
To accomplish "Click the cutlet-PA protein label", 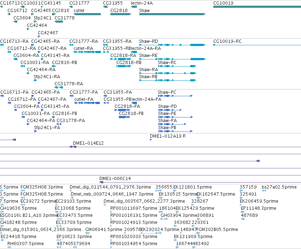I will pyautogui.click(x=84, y=99).
